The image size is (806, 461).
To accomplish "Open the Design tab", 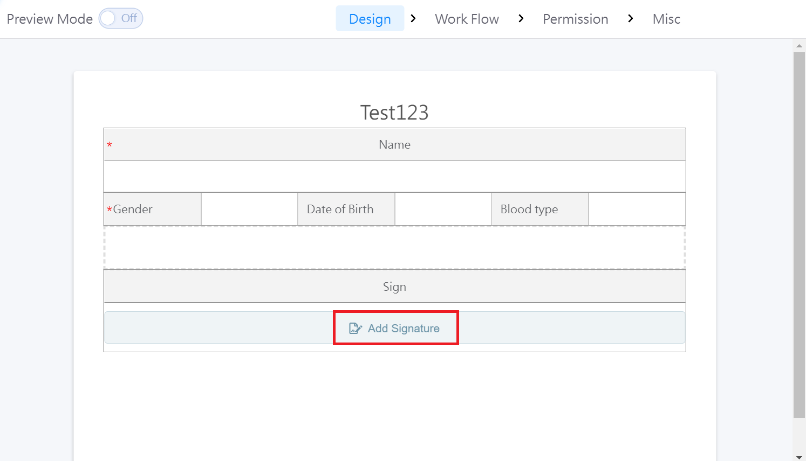I will (370, 19).
